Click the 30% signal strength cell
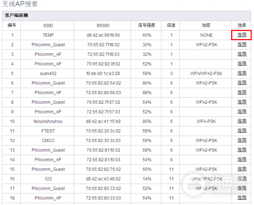The width and height of the screenshot is (254, 205). [x=147, y=45]
